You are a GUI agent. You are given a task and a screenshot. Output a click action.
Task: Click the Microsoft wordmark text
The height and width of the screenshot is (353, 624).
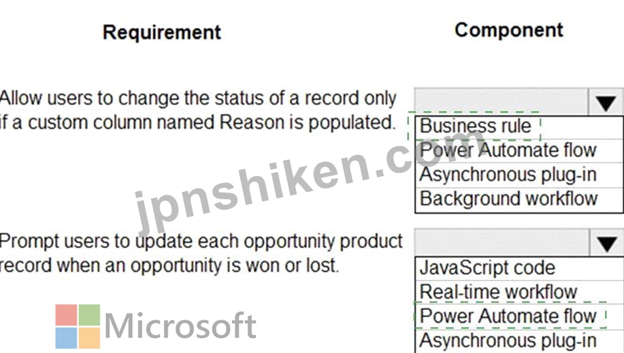point(180,326)
